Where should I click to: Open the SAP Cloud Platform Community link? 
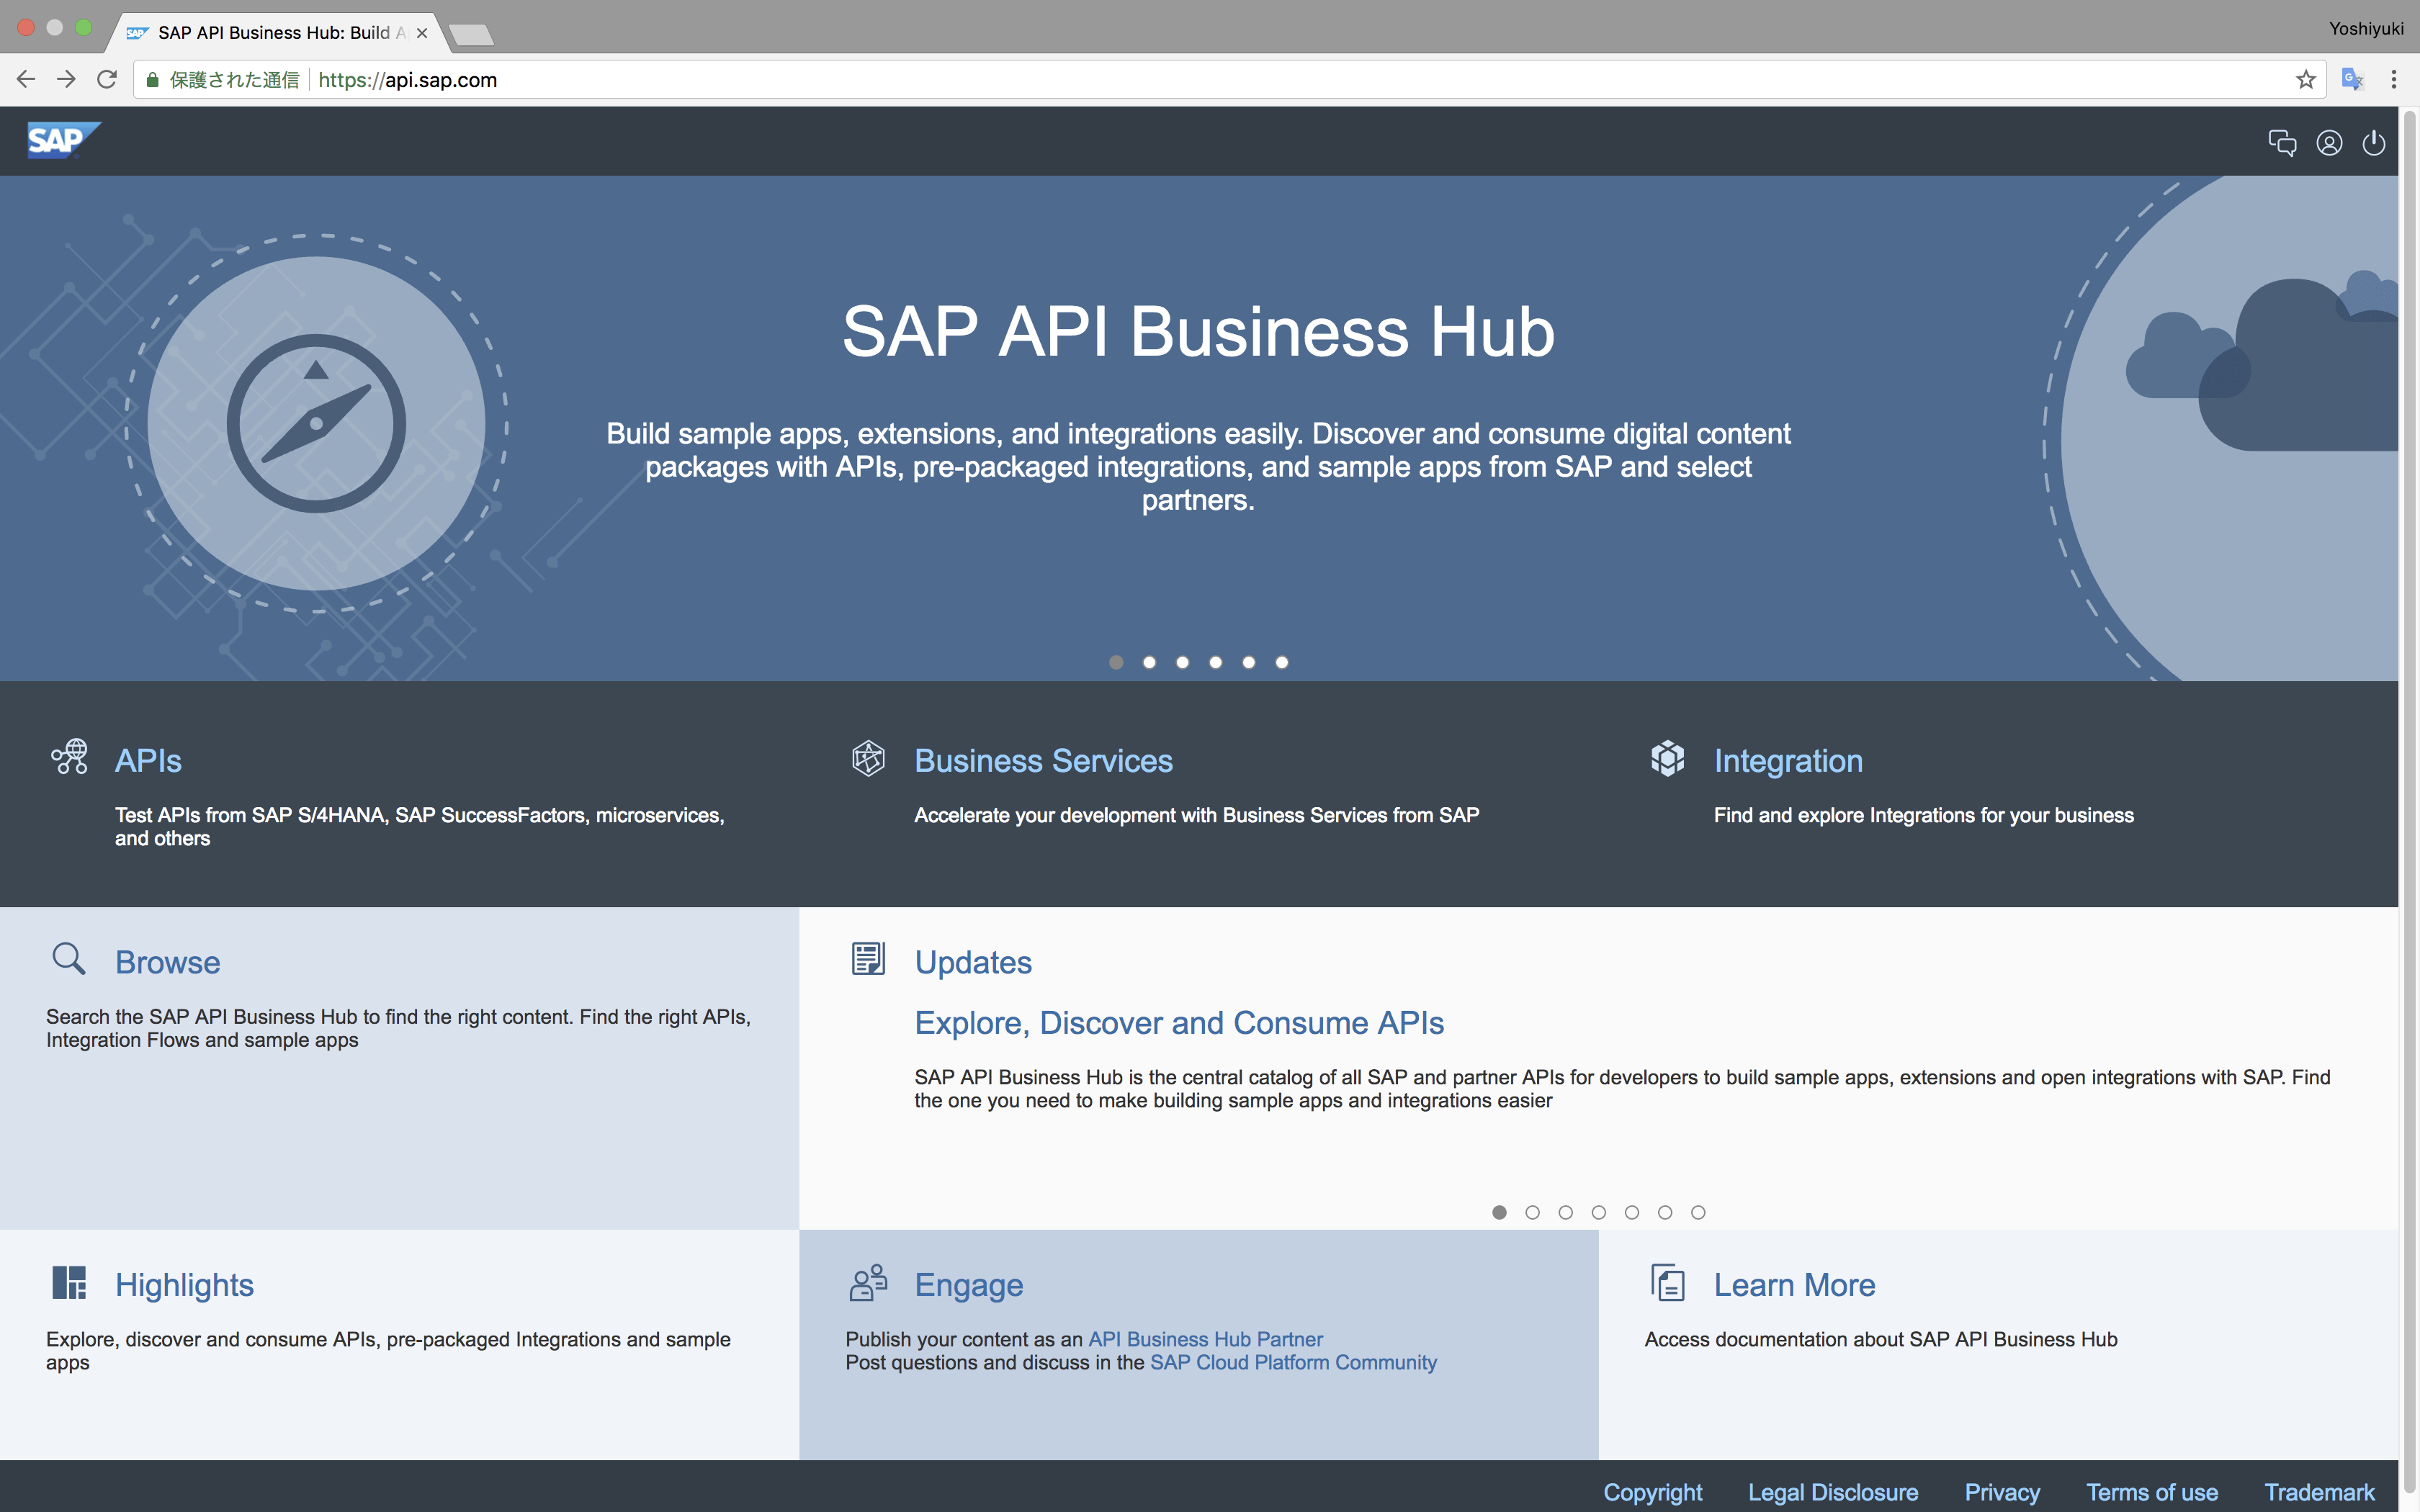click(1293, 1362)
